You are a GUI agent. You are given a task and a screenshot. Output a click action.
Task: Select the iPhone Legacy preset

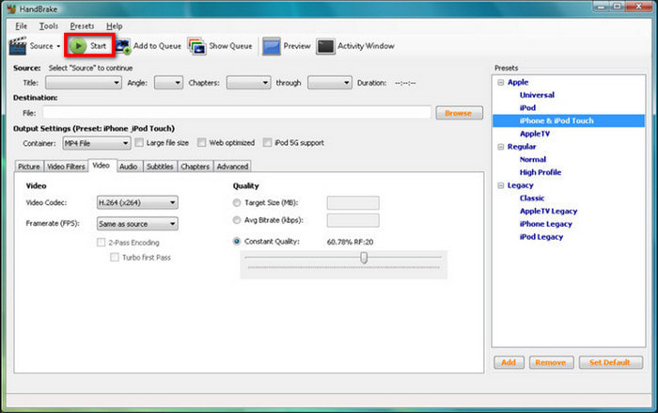pos(545,224)
